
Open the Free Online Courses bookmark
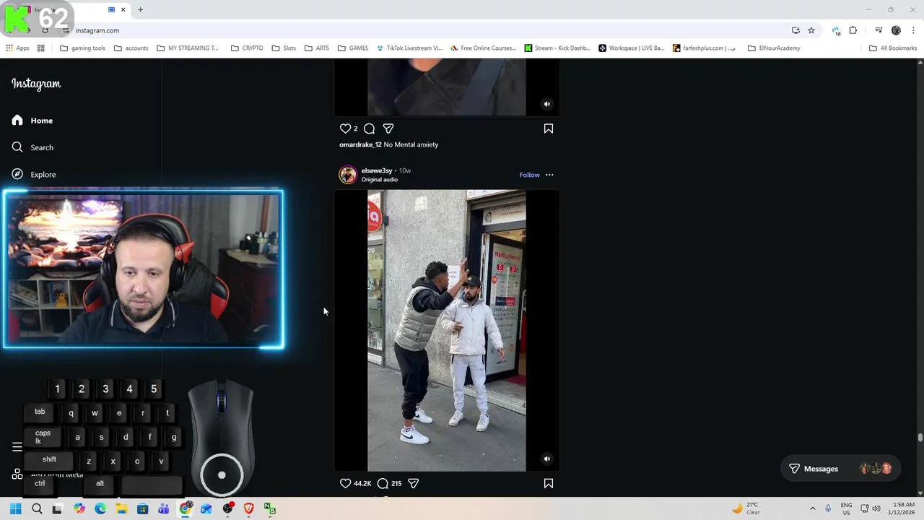[x=483, y=48]
